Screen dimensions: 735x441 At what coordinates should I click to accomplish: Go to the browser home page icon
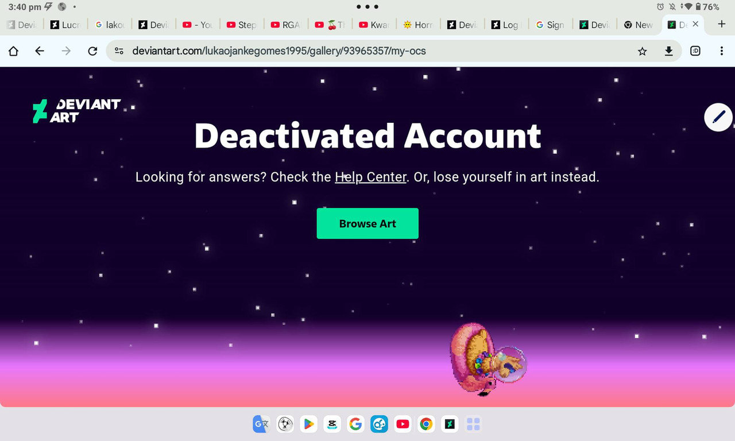14,51
